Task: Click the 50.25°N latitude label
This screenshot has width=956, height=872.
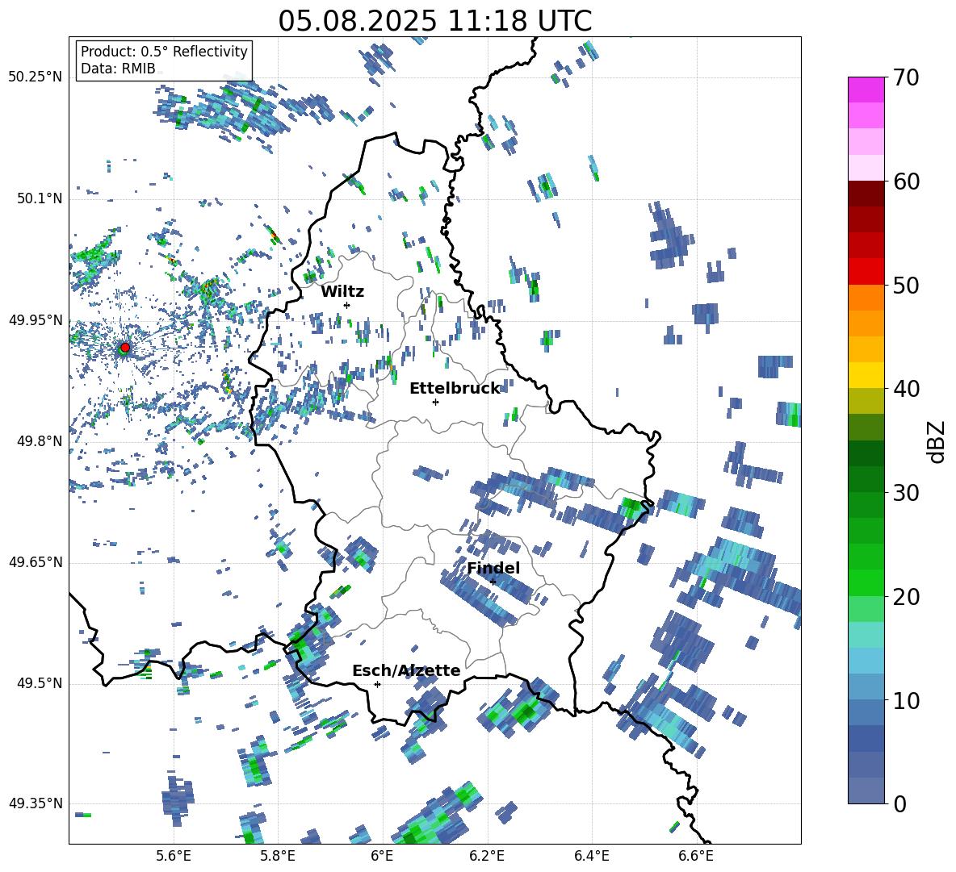Action: 36,77
